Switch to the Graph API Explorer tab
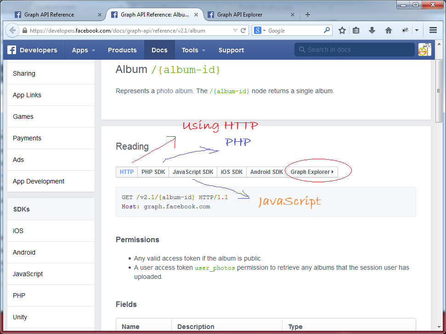Viewport: 446px width, 334px height. [x=252, y=15]
